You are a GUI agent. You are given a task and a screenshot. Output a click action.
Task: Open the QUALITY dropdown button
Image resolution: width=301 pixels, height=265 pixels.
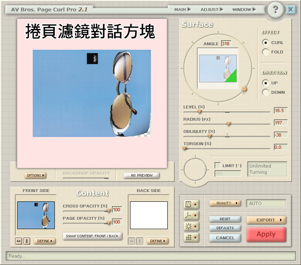[x=225, y=203]
